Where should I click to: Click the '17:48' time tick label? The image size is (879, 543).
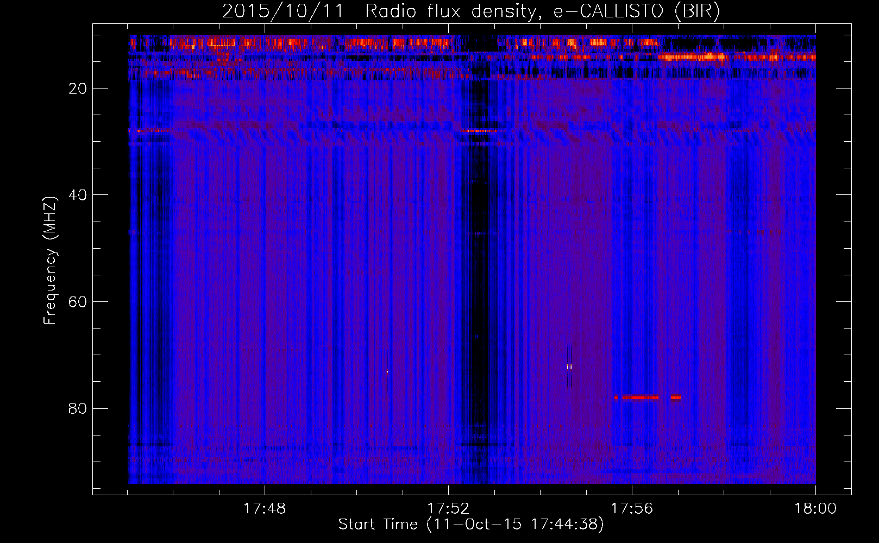(x=265, y=509)
